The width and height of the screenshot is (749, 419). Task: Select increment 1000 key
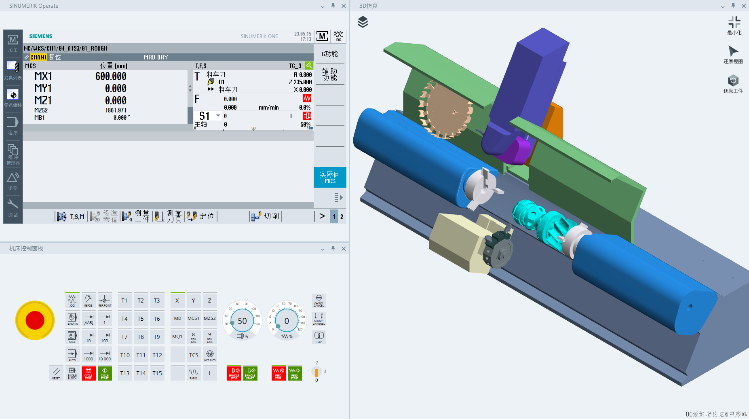[89, 355]
